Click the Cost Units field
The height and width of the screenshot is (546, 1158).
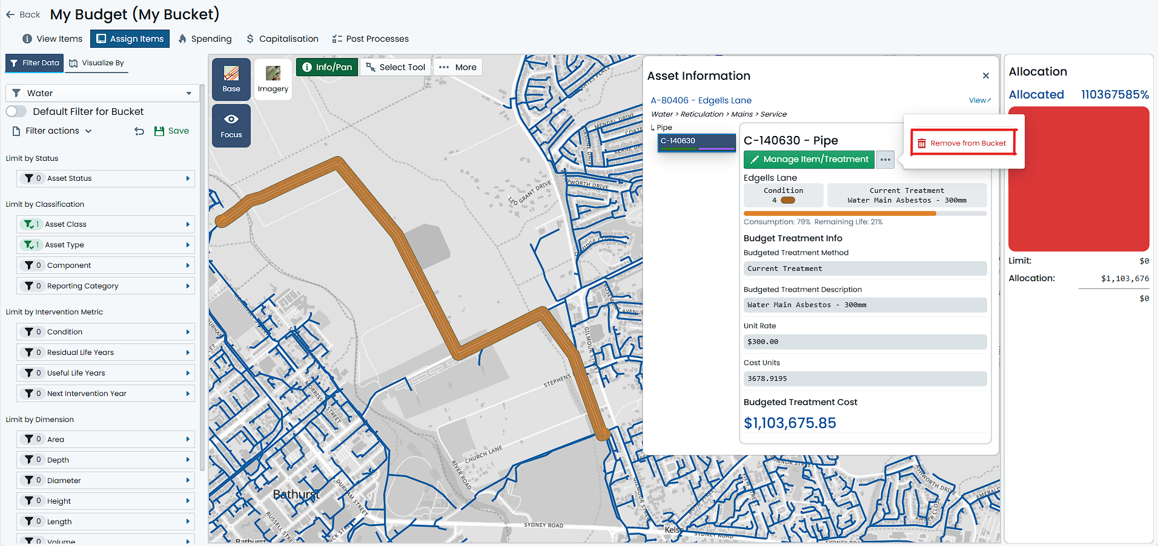[x=865, y=379]
